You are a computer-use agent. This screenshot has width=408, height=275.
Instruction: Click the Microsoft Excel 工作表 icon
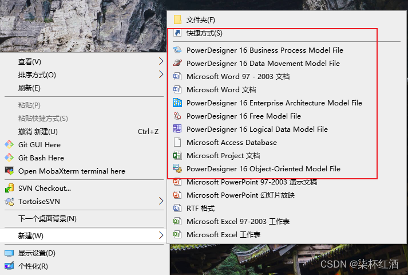(177, 234)
